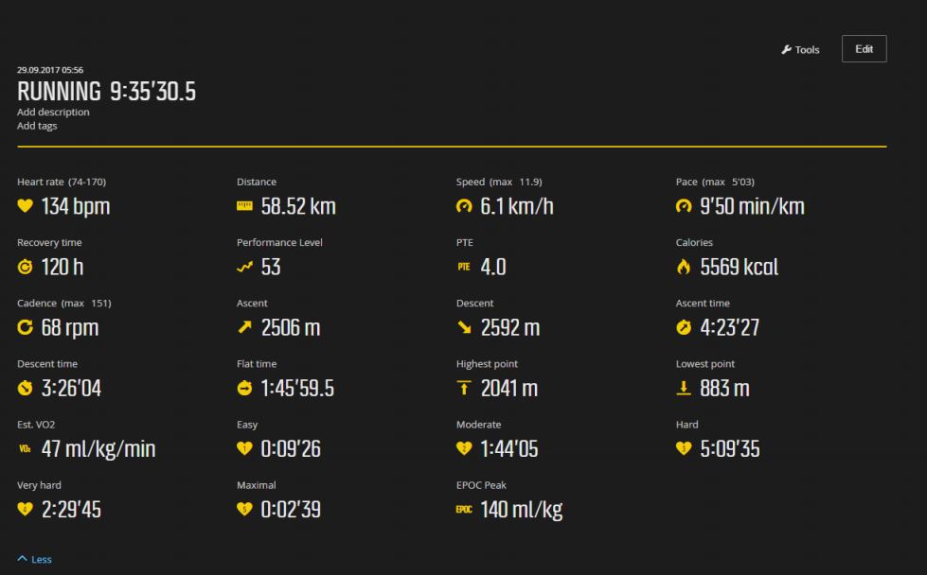Click the heart rate heart icon
The width and height of the screenshot is (927, 575).
click(x=25, y=206)
